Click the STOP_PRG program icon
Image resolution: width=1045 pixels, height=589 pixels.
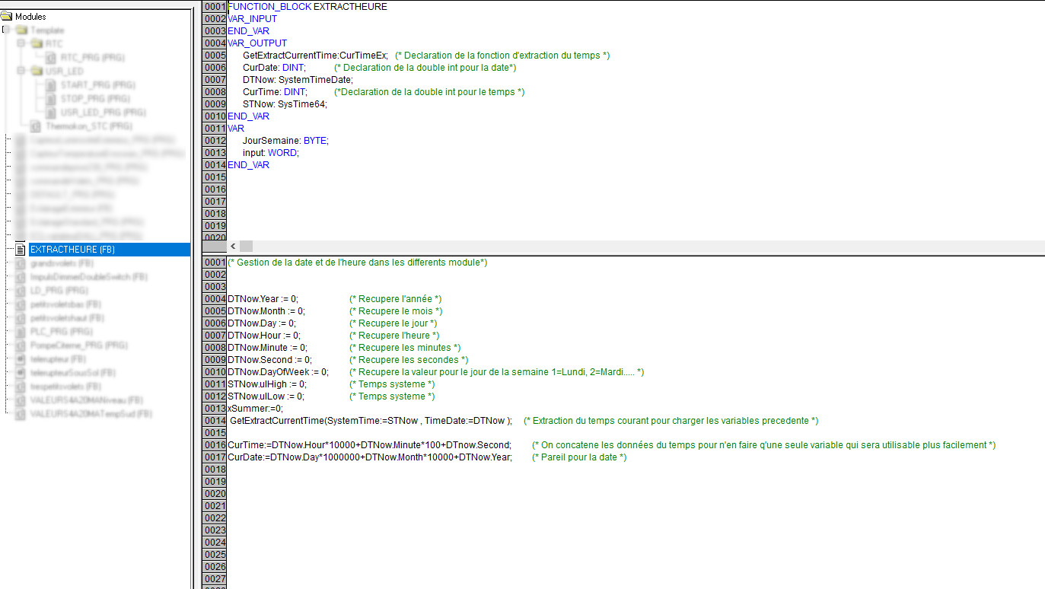(x=49, y=98)
